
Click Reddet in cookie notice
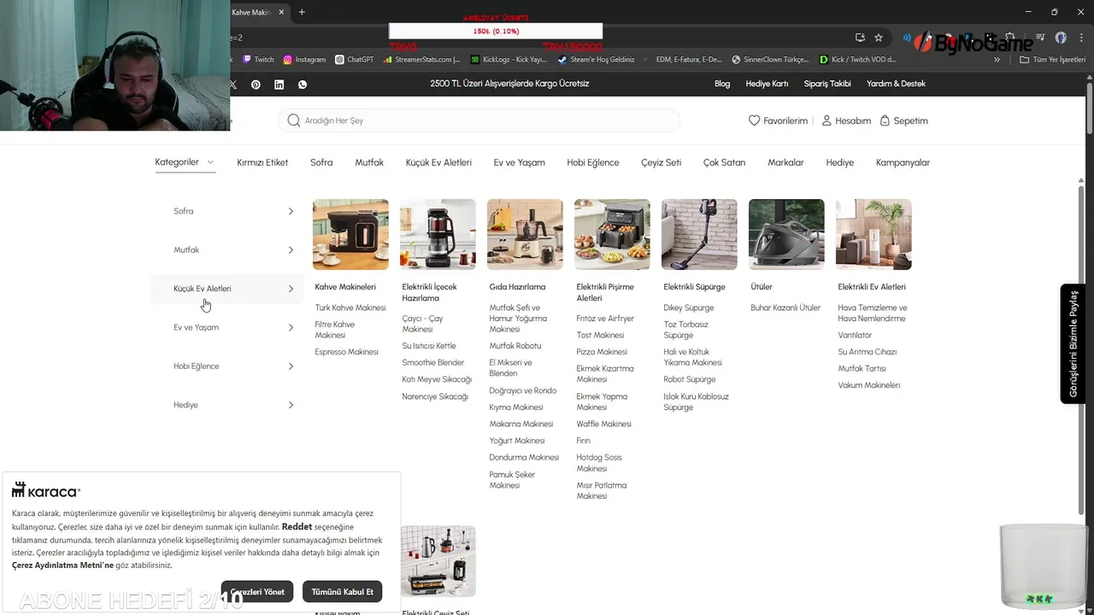point(297,527)
